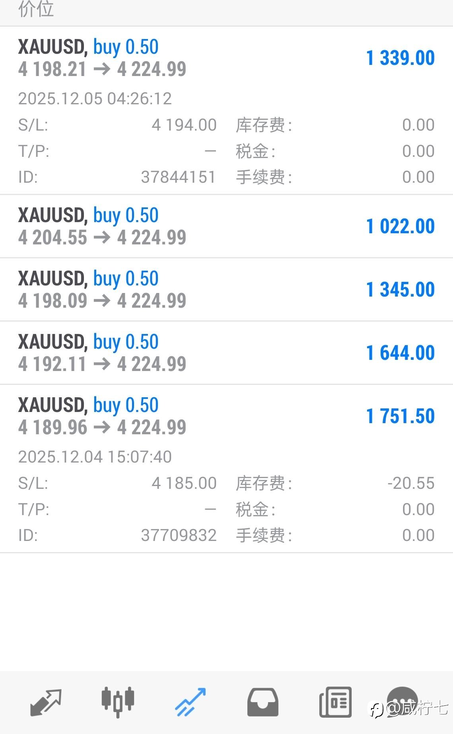Open the History inbox tray icon
Image resolution: width=453 pixels, height=734 pixels.
[262, 702]
